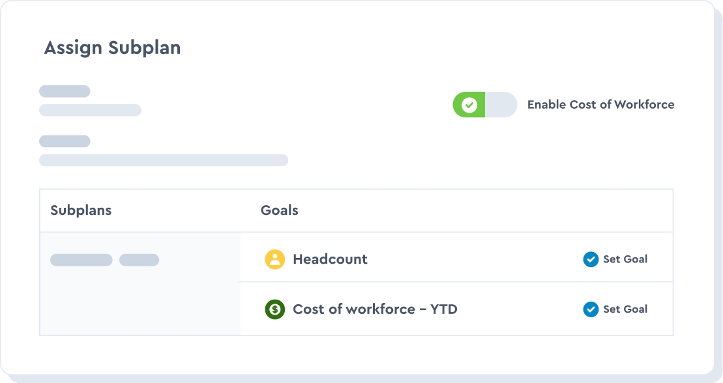Toggle the Enable Cost of Workforce switch
This screenshot has width=723, height=383.
click(x=484, y=105)
